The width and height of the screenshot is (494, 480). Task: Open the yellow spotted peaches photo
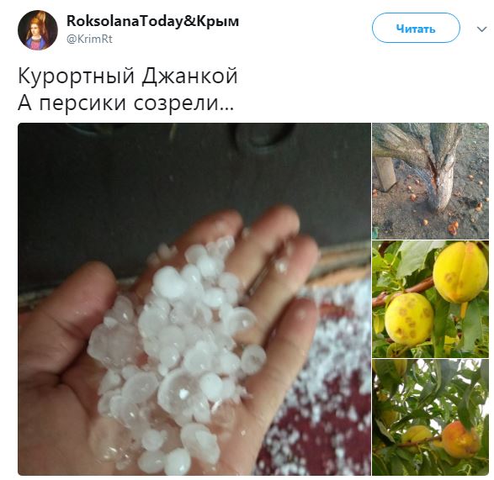pos(430,299)
